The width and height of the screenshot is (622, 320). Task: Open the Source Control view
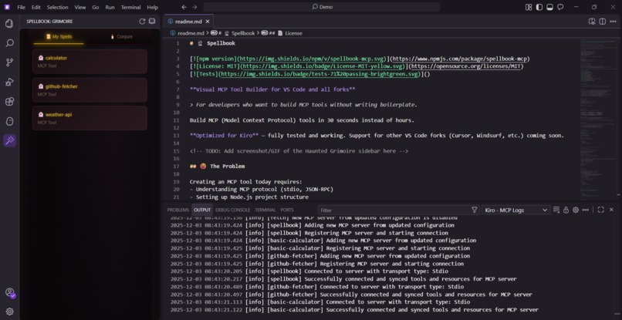click(x=9, y=62)
